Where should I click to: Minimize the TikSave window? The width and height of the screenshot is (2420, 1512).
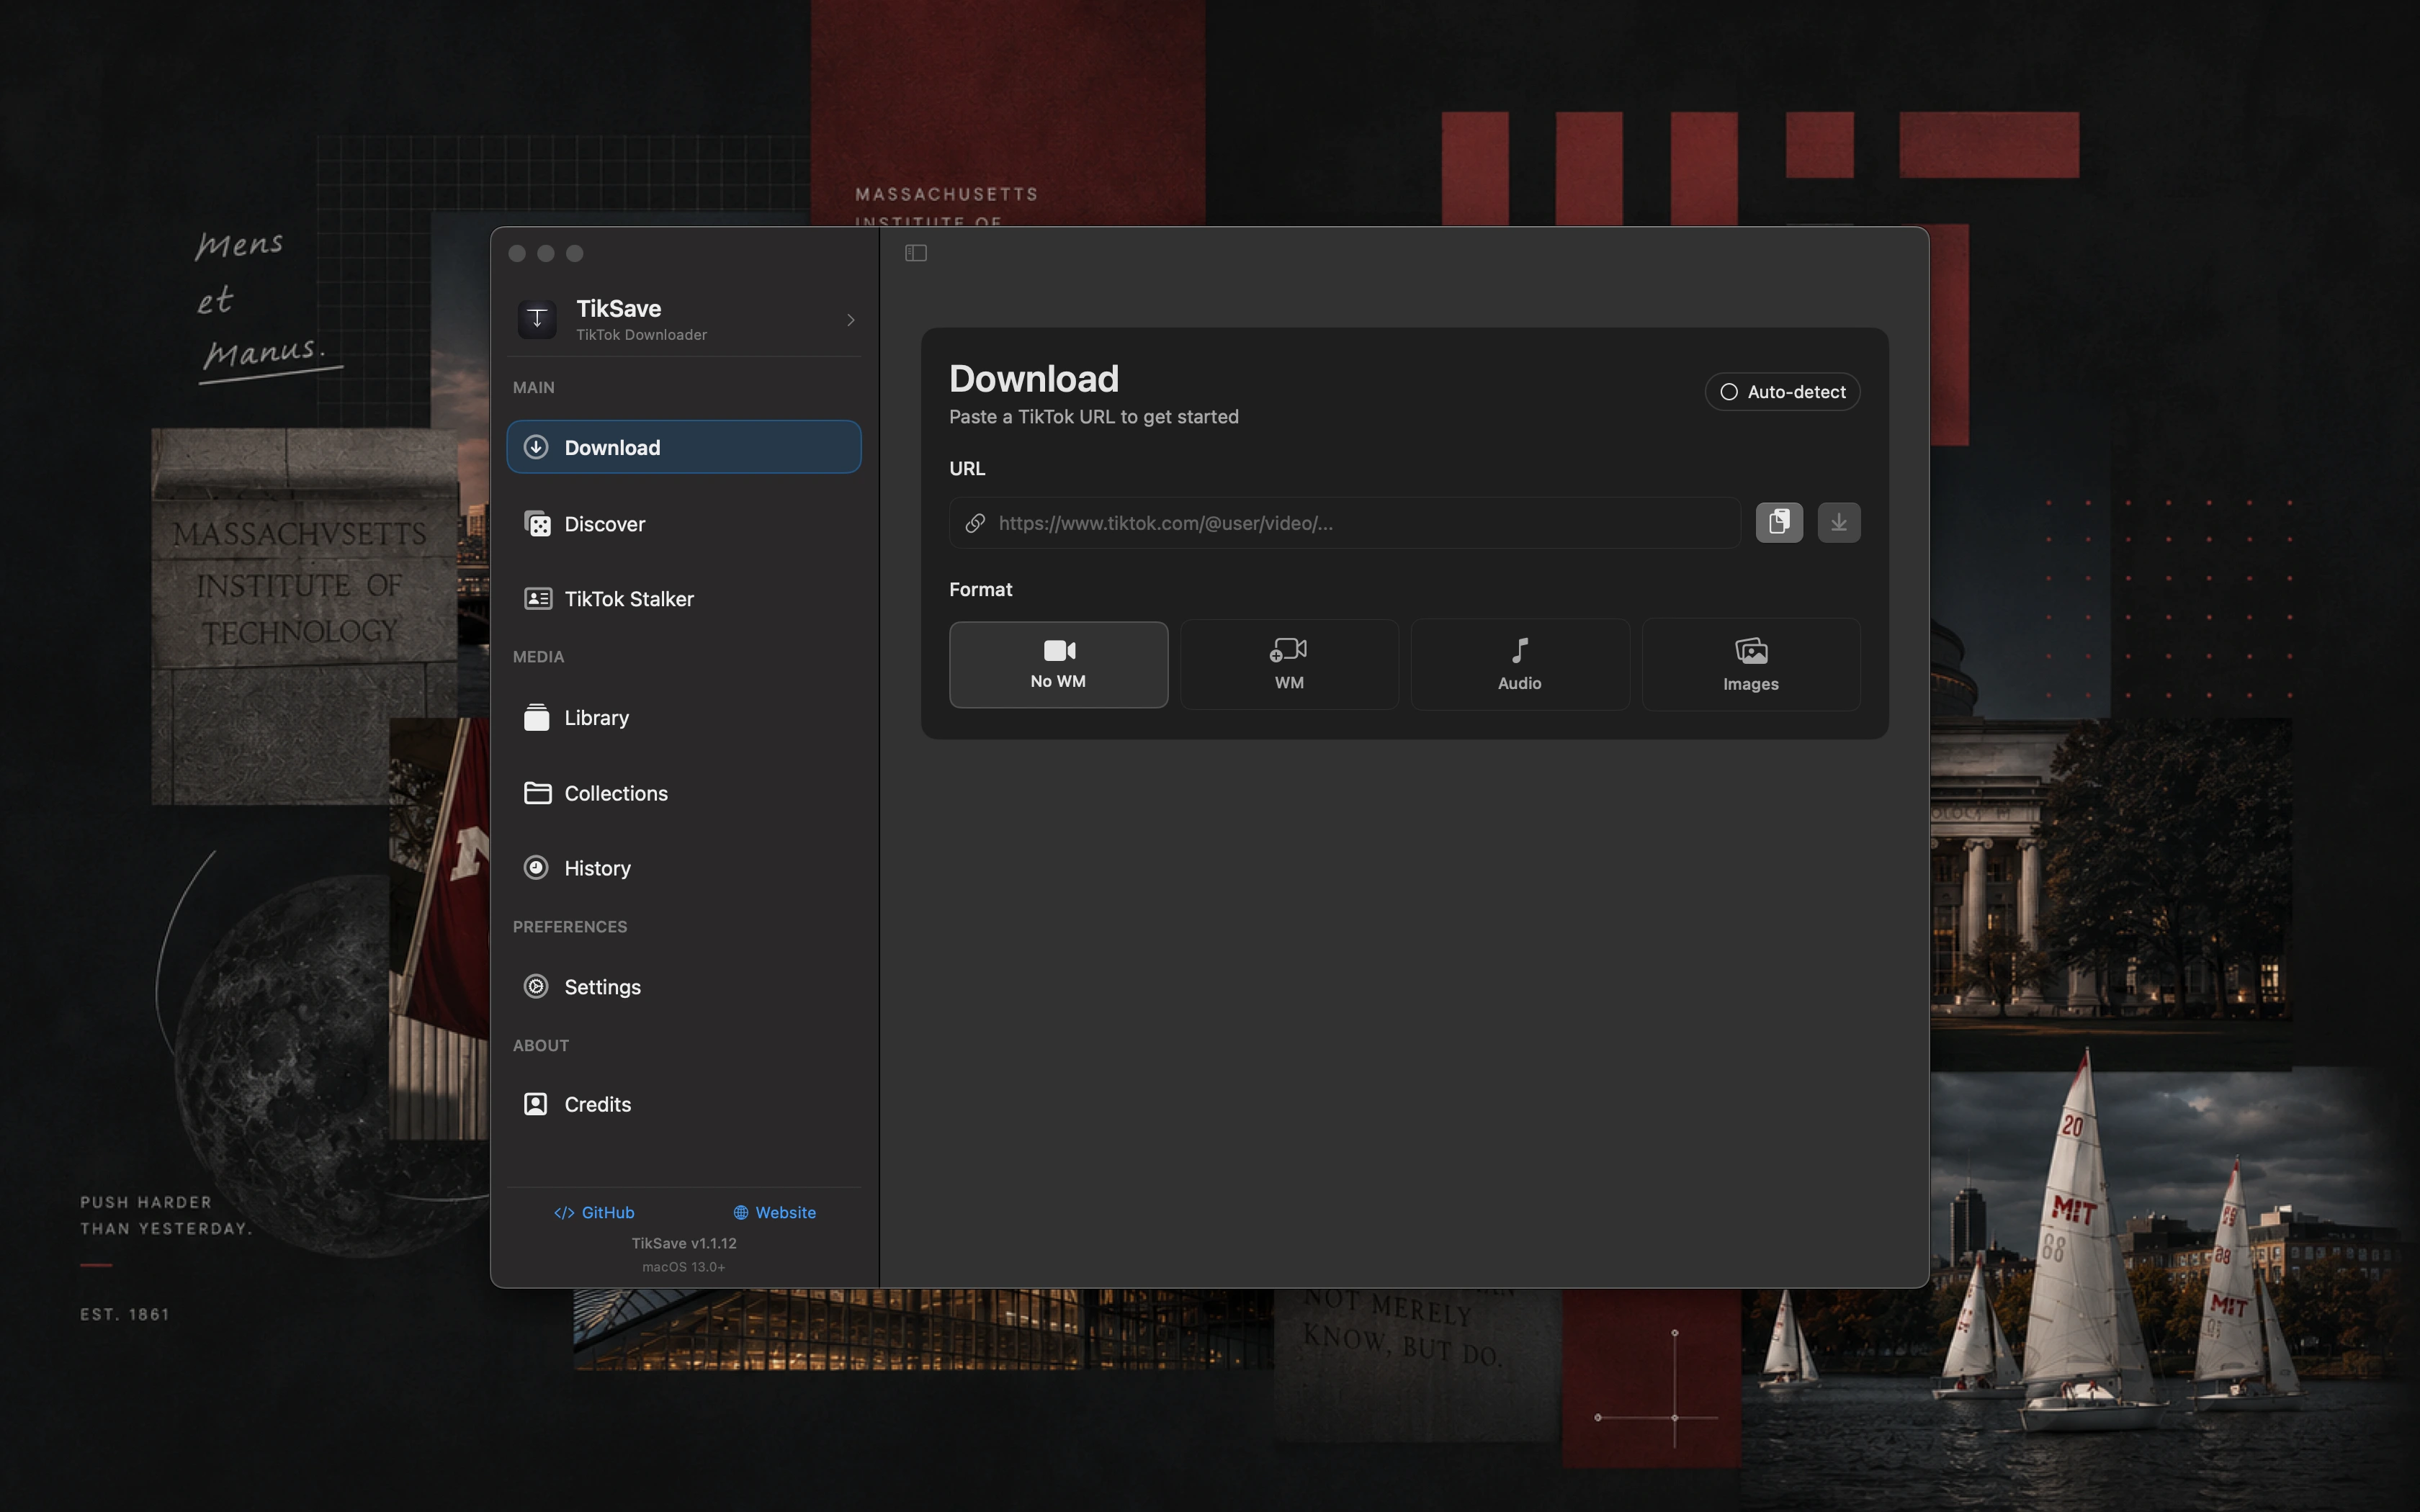tap(546, 253)
